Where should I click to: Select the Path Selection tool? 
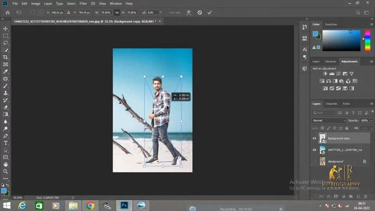tap(5, 150)
